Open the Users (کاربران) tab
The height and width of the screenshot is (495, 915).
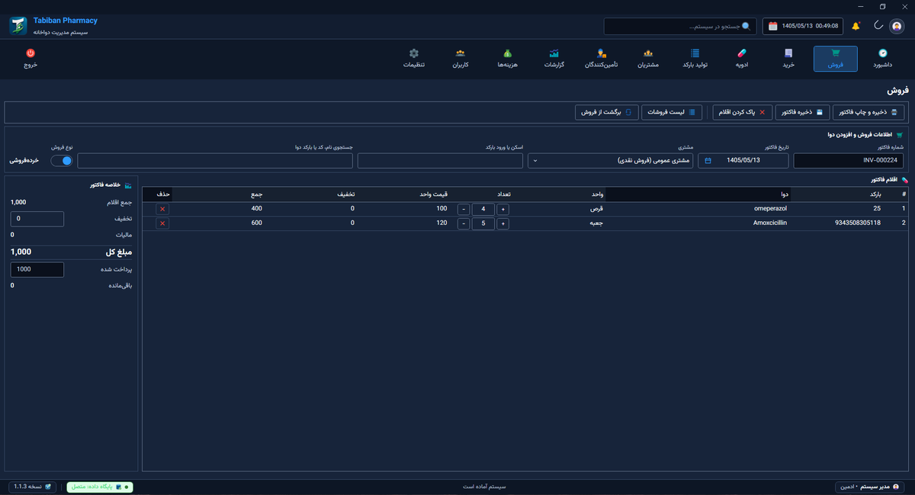[461, 59]
